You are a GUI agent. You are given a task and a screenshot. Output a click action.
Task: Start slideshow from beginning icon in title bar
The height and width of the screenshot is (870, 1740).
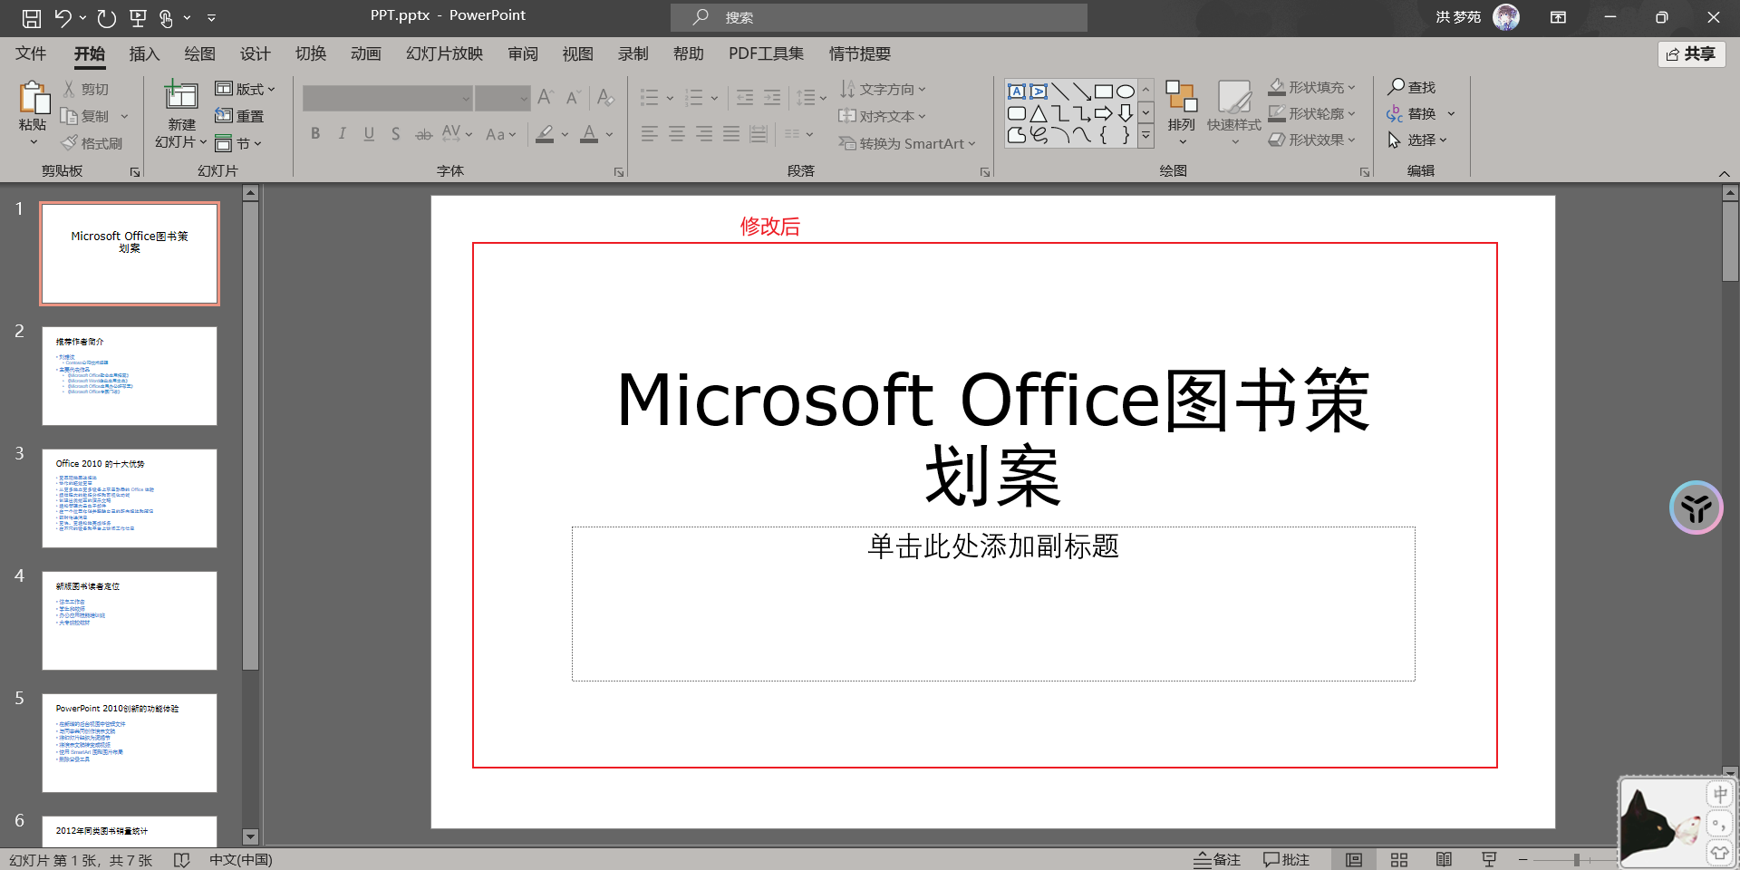tap(138, 17)
